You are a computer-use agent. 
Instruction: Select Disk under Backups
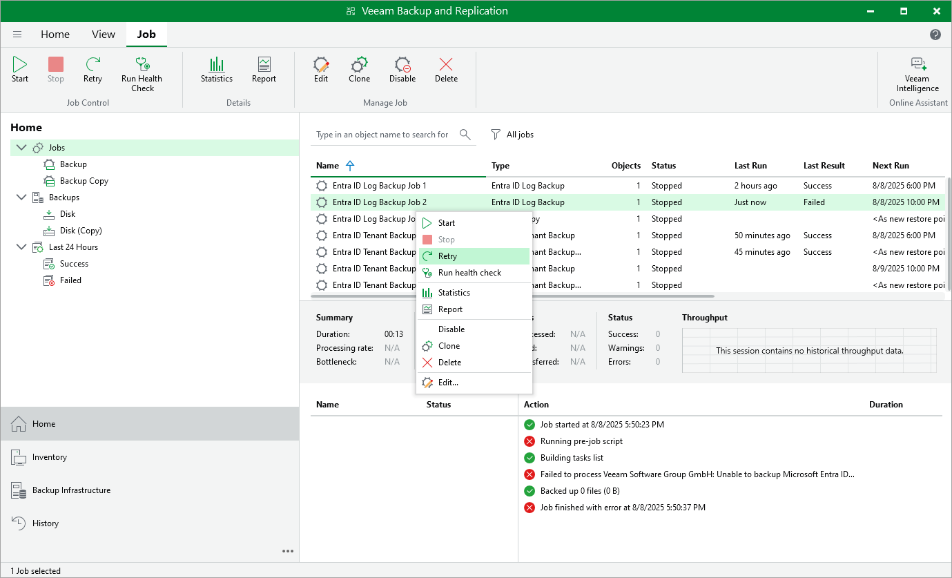[x=68, y=214]
